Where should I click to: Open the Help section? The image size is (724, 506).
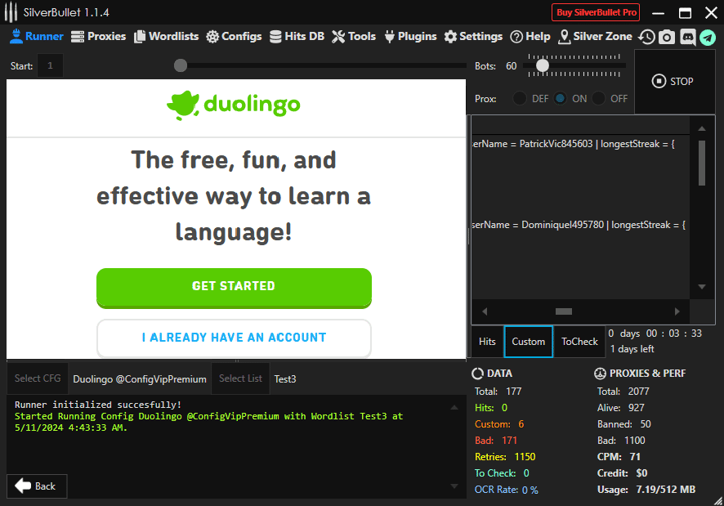[x=530, y=37]
